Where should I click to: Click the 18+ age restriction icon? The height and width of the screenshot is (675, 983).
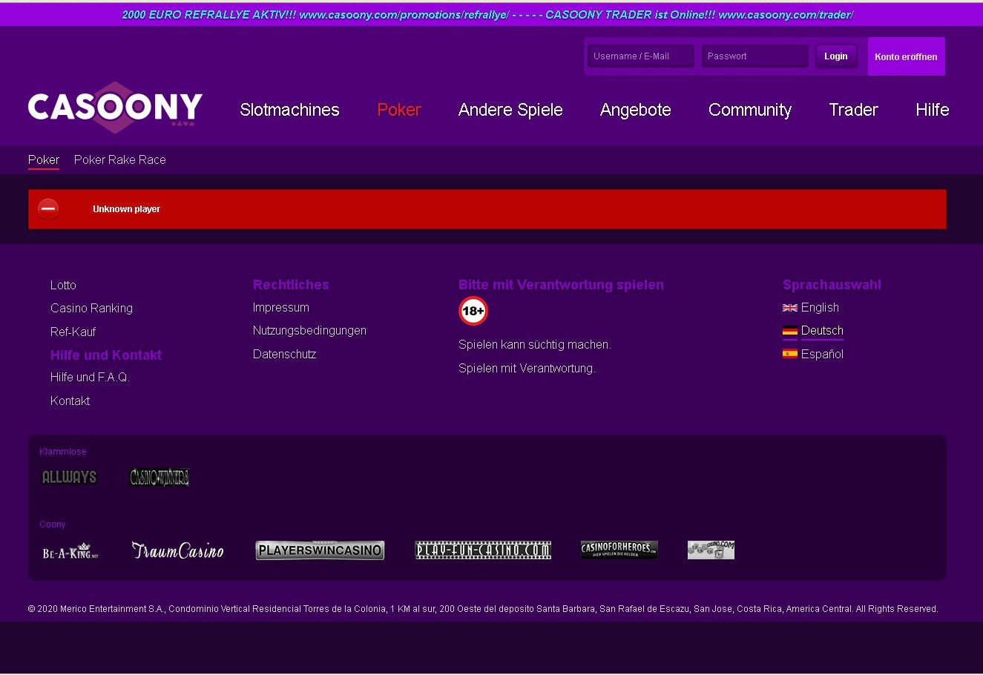(473, 311)
